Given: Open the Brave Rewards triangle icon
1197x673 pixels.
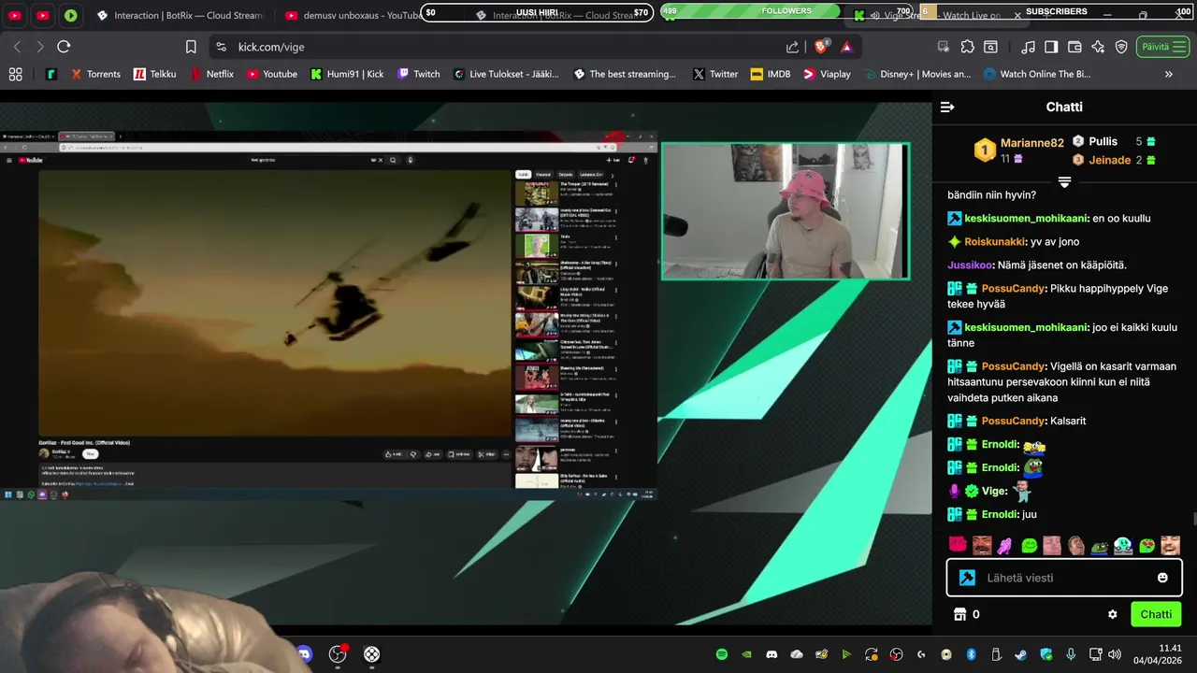Looking at the screenshot, I should pos(846,47).
